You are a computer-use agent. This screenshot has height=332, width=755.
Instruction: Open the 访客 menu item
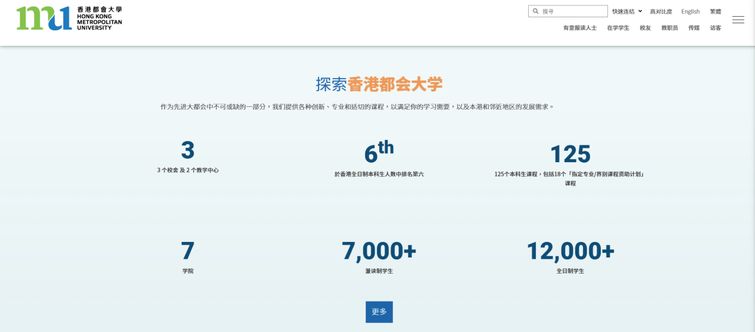715,28
